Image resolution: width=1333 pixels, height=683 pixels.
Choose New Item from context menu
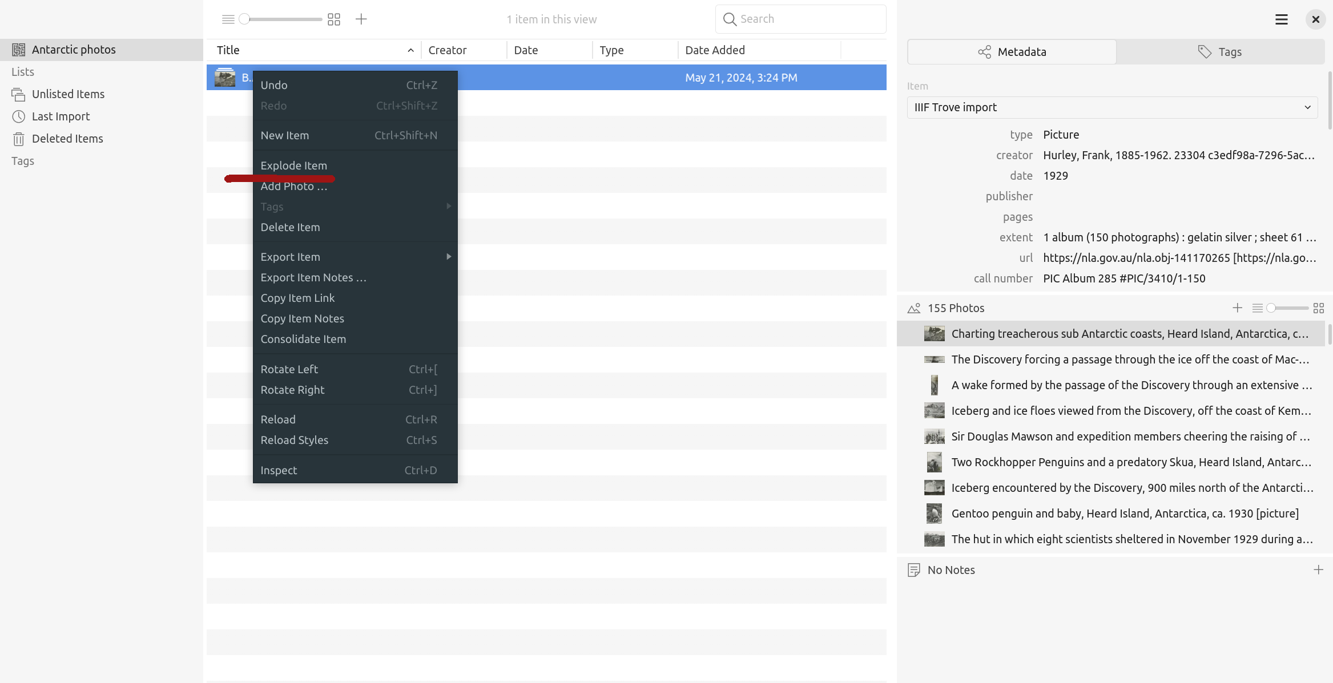(x=355, y=135)
